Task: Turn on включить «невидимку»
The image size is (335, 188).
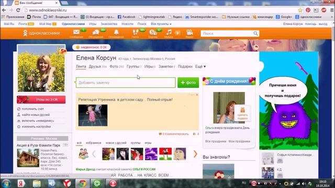Action: [x=38, y=121]
